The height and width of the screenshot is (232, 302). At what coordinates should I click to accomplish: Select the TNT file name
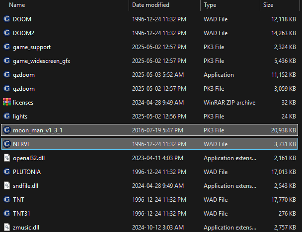click(18, 200)
